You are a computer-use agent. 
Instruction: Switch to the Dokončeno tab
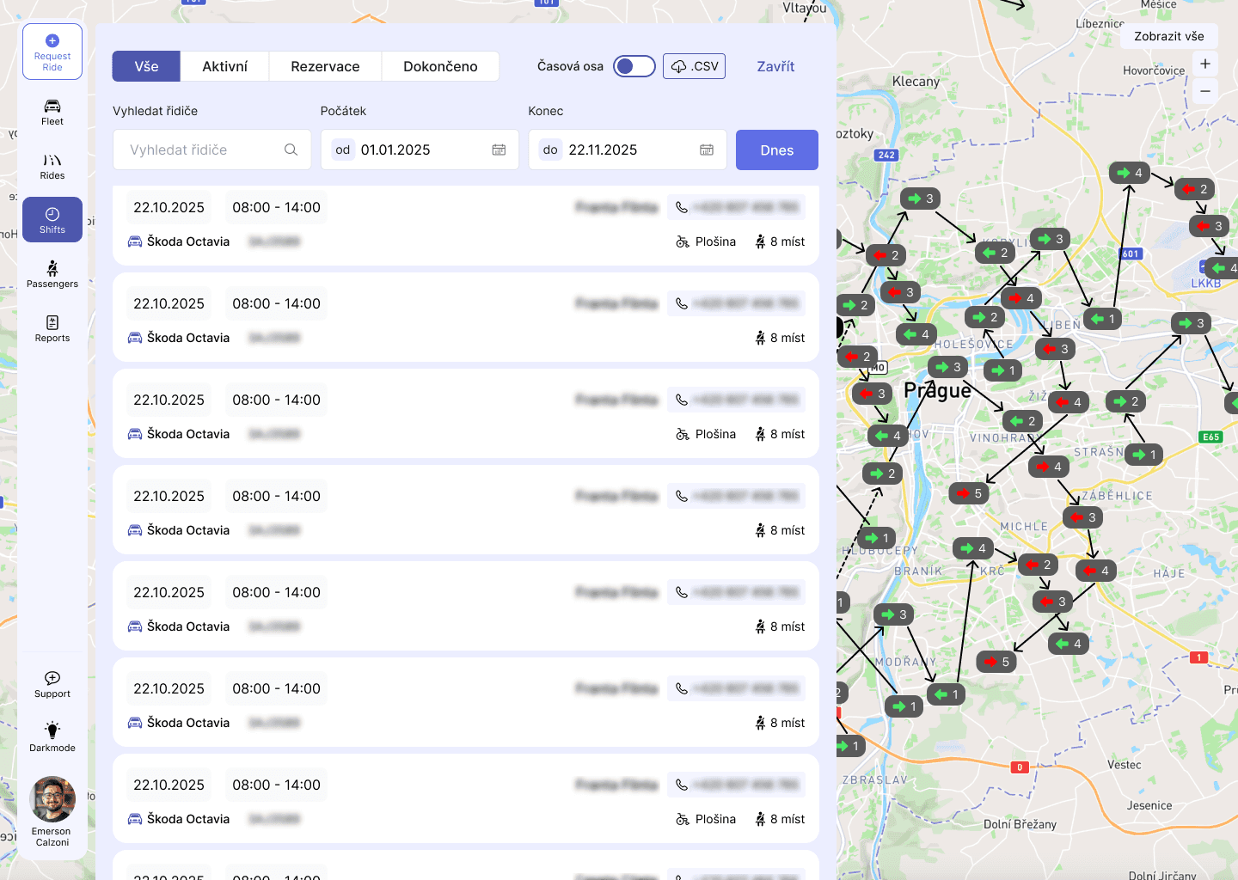[x=440, y=66]
